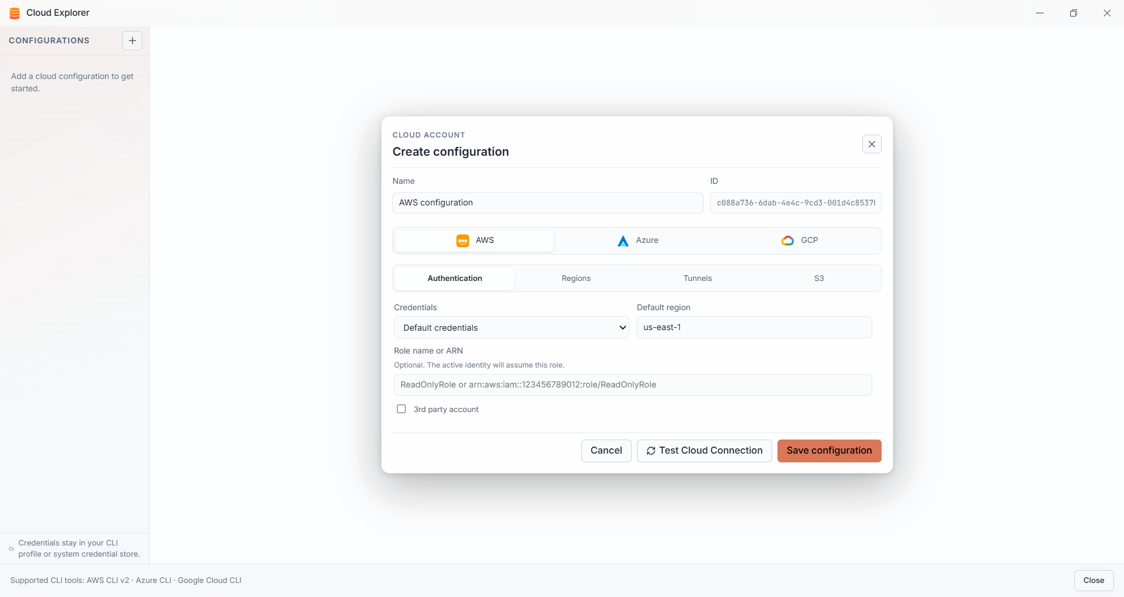The height and width of the screenshot is (597, 1124).
Task: Open the Credentials dropdown
Action: tap(512, 328)
